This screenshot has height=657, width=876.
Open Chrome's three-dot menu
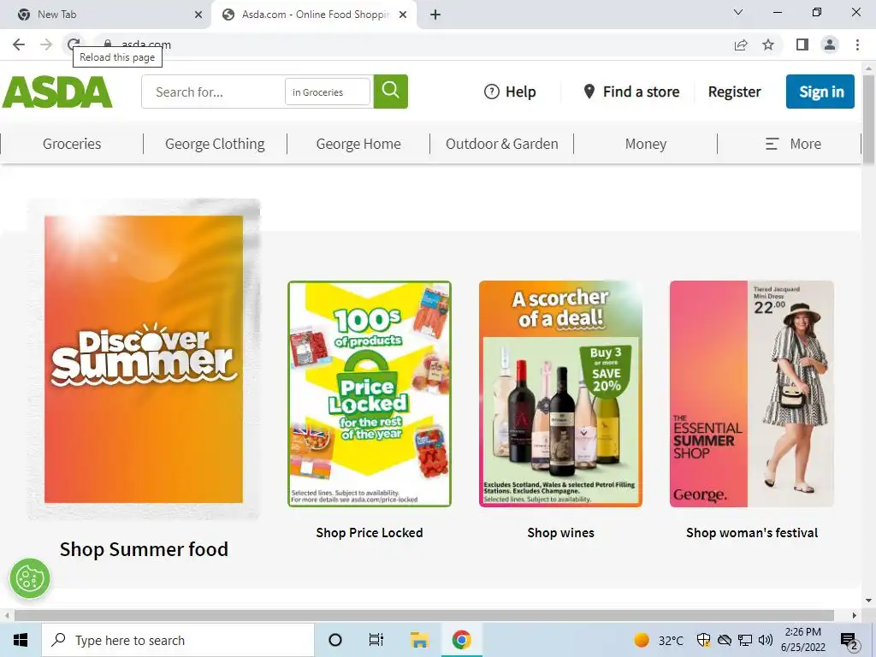pyautogui.click(x=857, y=44)
